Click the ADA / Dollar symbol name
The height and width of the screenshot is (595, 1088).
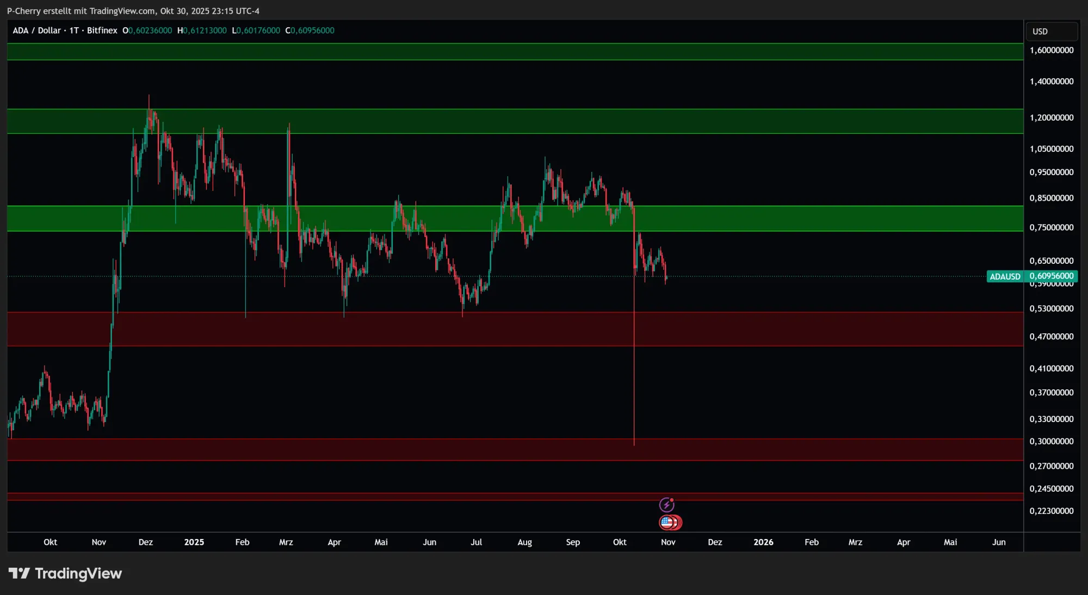click(x=37, y=30)
